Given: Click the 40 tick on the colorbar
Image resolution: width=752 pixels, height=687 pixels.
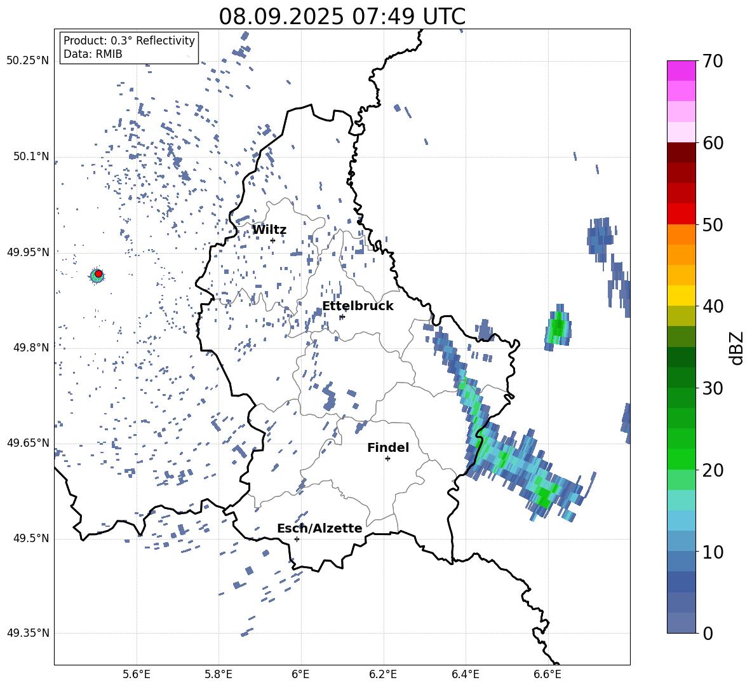Looking at the screenshot, I should (x=713, y=306).
